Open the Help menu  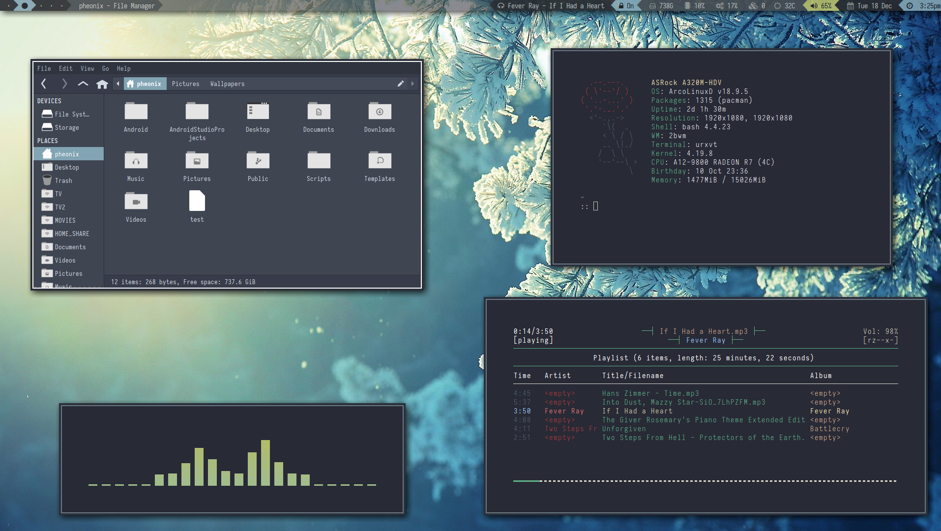point(123,69)
